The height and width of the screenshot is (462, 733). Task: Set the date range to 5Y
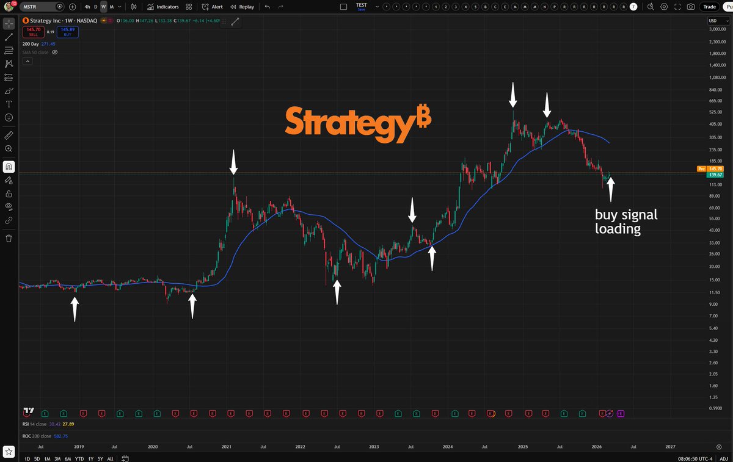coord(100,458)
